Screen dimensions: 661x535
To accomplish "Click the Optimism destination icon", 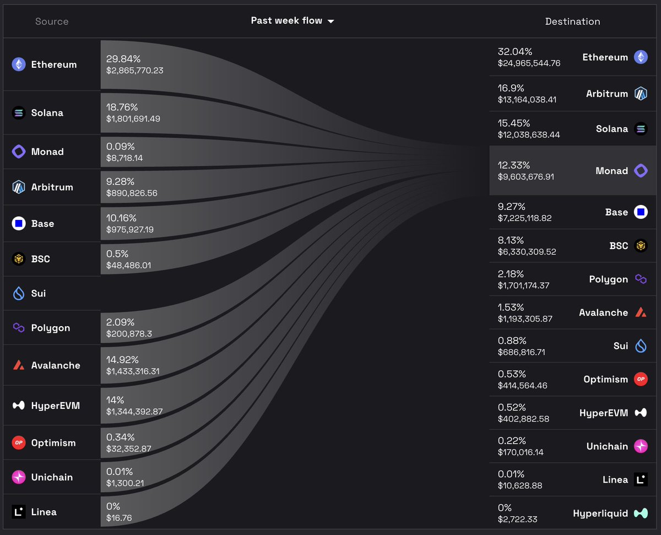I will pos(641,379).
